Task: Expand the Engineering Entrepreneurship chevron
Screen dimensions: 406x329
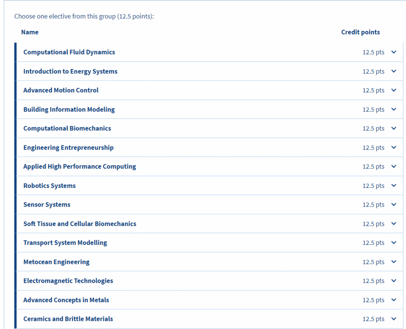Action: tap(393, 148)
